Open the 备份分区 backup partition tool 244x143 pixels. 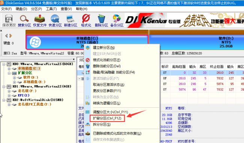tap(117, 20)
